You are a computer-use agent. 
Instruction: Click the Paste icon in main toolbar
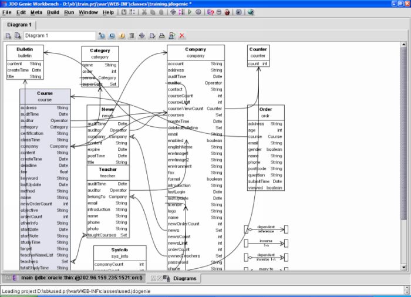(x=161, y=12)
